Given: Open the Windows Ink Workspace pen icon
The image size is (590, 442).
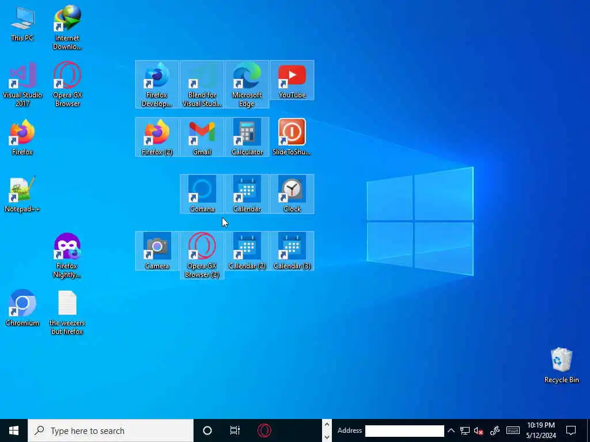Looking at the screenshot, I should coord(495,430).
